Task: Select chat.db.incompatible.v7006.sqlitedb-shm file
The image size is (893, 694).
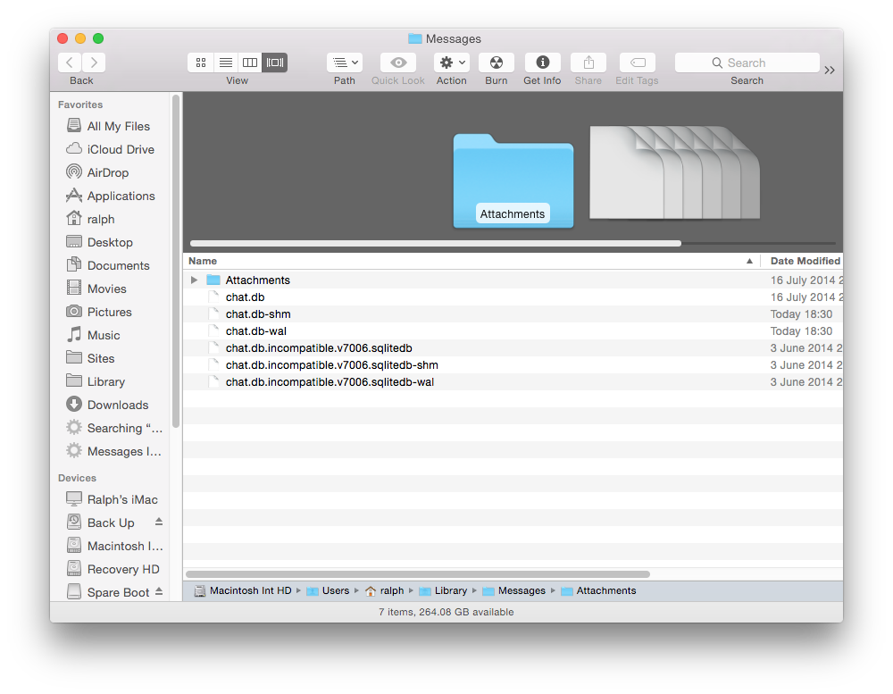Action: (513, 365)
